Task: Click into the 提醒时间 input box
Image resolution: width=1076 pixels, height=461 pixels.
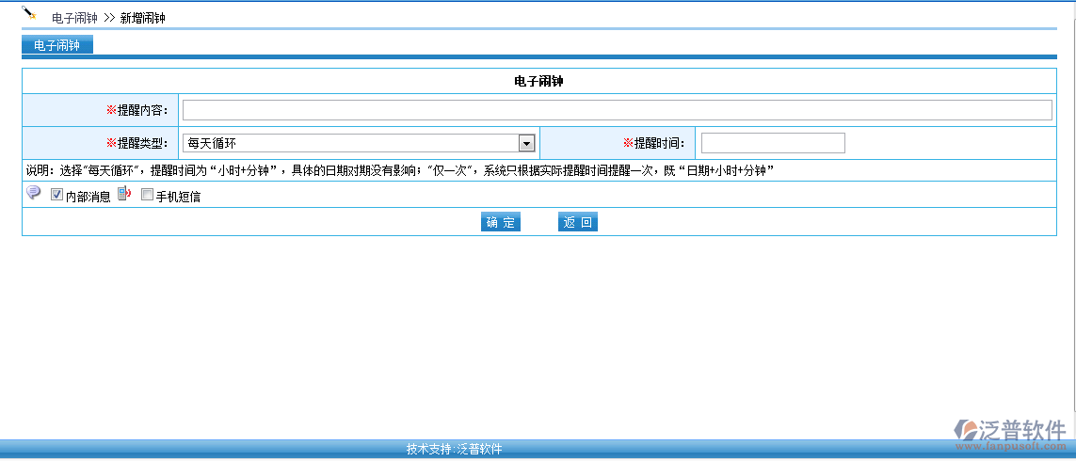Action: point(773,143)
